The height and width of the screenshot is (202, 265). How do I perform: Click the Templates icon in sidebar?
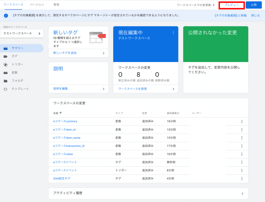tap(6, 89)
